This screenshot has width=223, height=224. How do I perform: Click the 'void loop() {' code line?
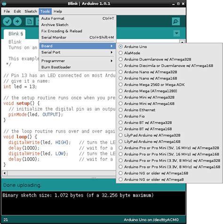(20, 137)
